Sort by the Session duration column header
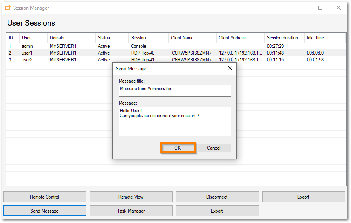The width and height of the screenshot is (351, 223). (x=283, y=38)
